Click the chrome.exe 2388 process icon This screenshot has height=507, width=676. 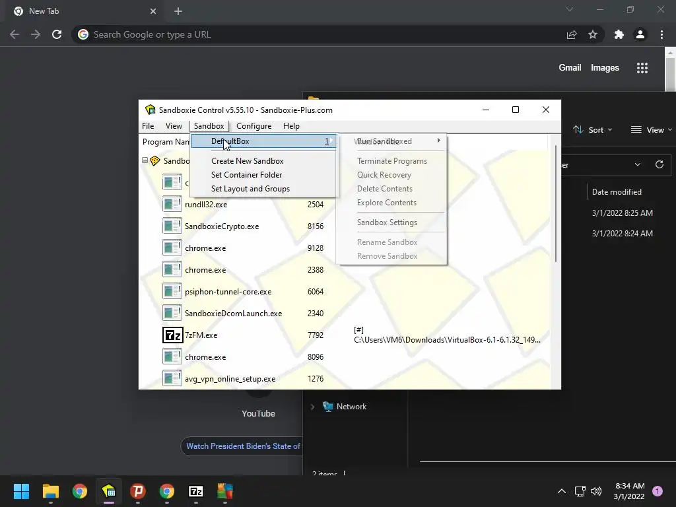tap(172, 269)
